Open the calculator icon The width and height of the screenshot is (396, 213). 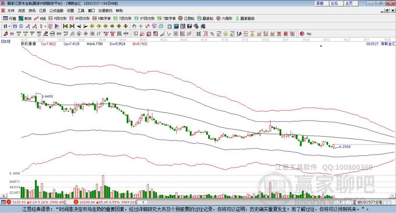(x=176, y=26)
